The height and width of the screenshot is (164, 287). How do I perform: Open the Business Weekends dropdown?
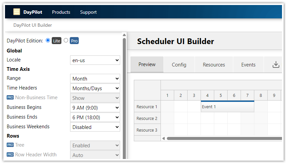tap(95, 127)
